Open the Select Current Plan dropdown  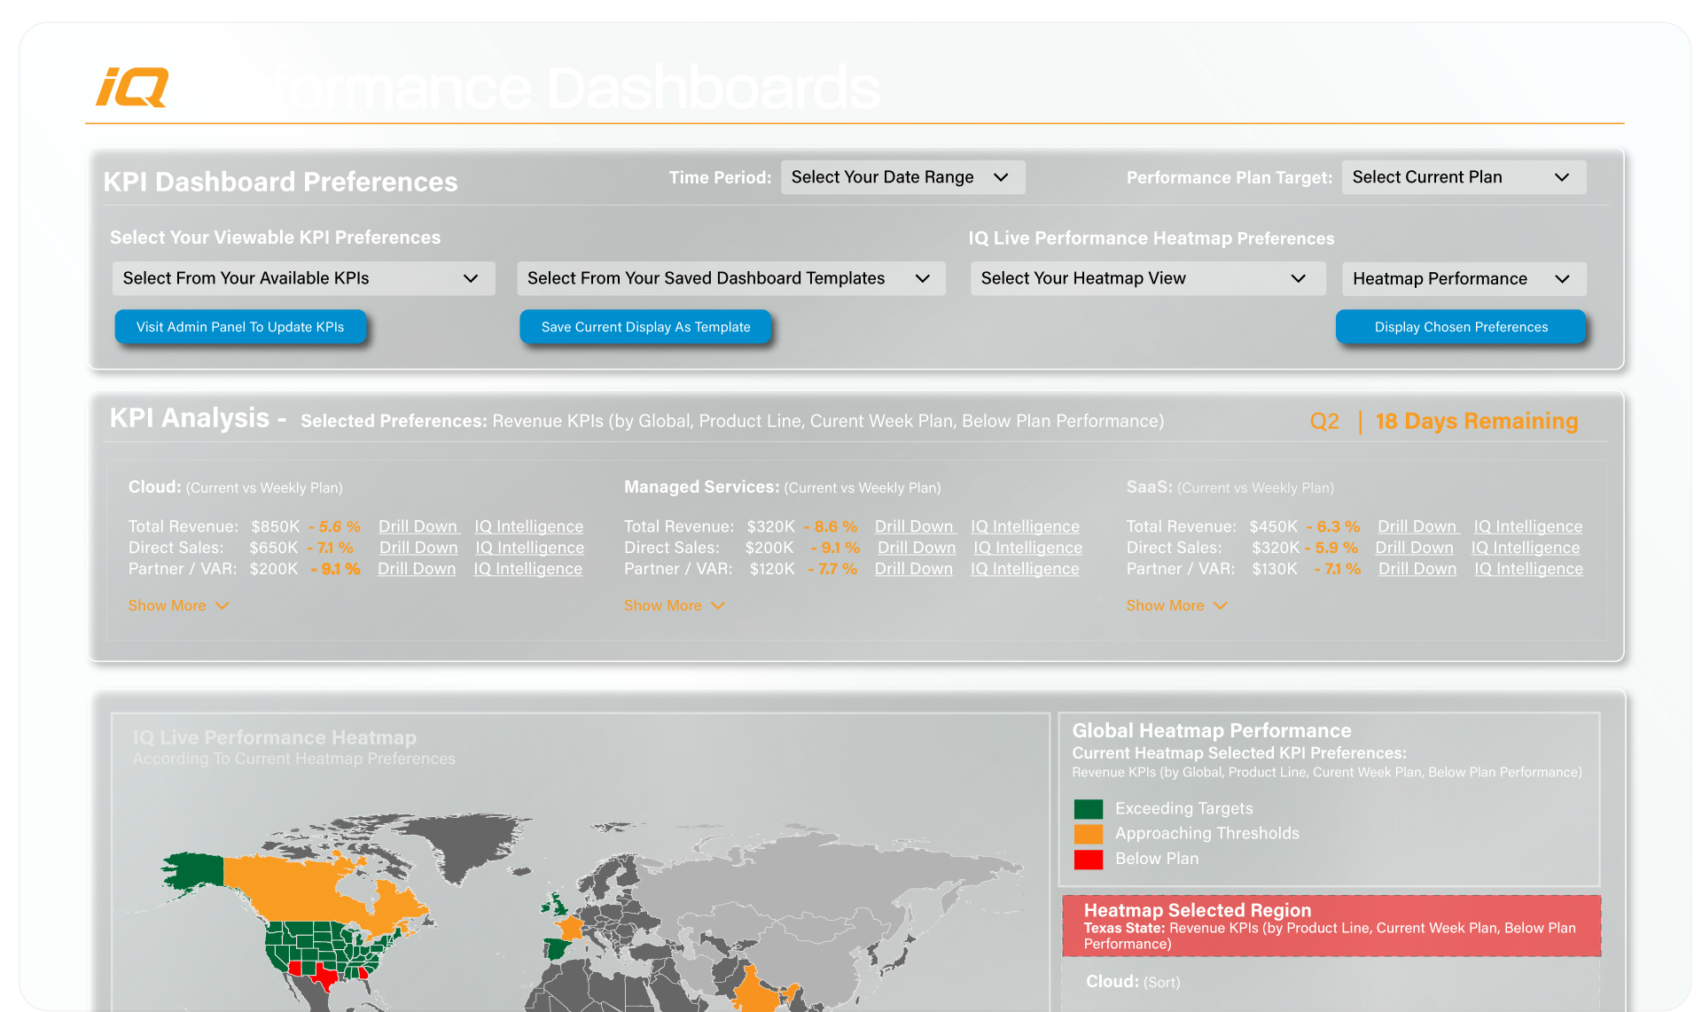1463,177
